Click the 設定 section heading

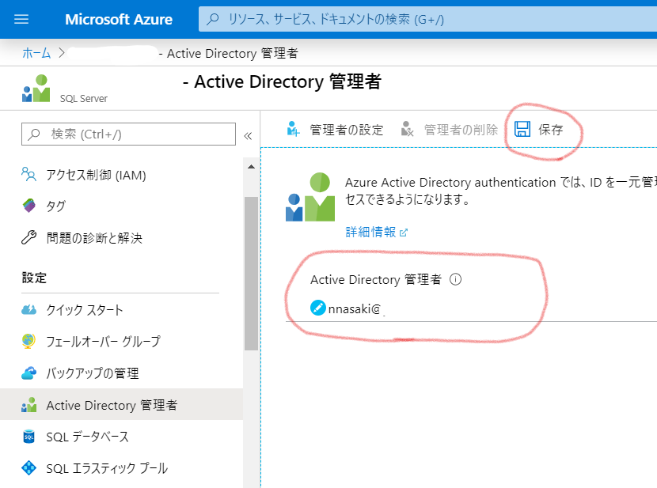click(x=34, y=278)
